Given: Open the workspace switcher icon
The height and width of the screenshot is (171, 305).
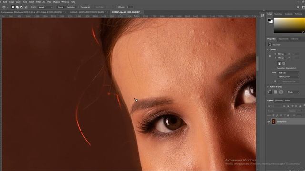Looking at the screenshot, I should click(x=303, y=7).
